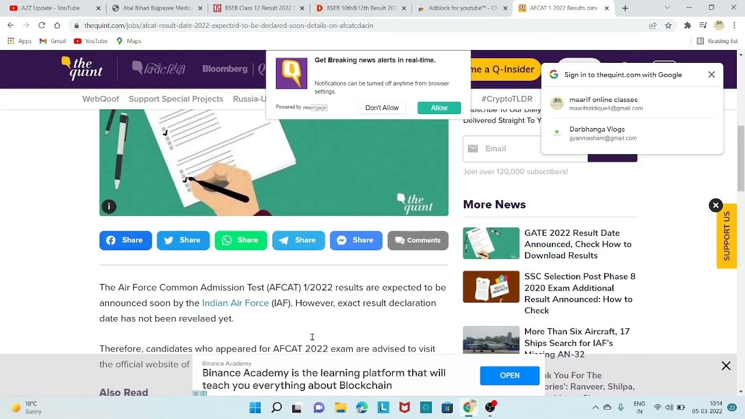Click Don't Allow on notification prompt
This screenshot has width=745, height=419.
coord(382,108)
